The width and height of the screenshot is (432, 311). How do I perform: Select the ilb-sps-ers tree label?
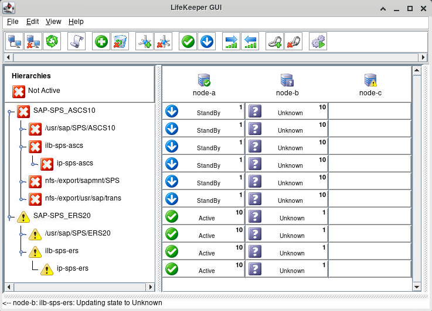coord(62,251)
